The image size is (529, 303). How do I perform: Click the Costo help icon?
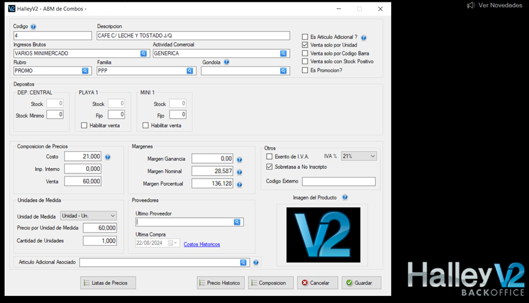[107, 157]
